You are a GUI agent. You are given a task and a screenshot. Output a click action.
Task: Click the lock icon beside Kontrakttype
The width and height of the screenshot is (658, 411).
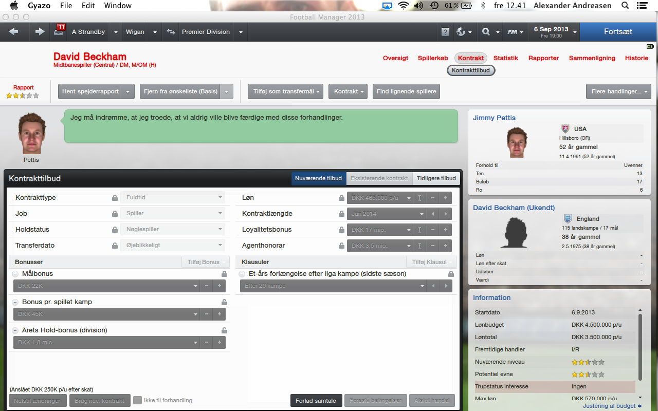coord(115,198)
